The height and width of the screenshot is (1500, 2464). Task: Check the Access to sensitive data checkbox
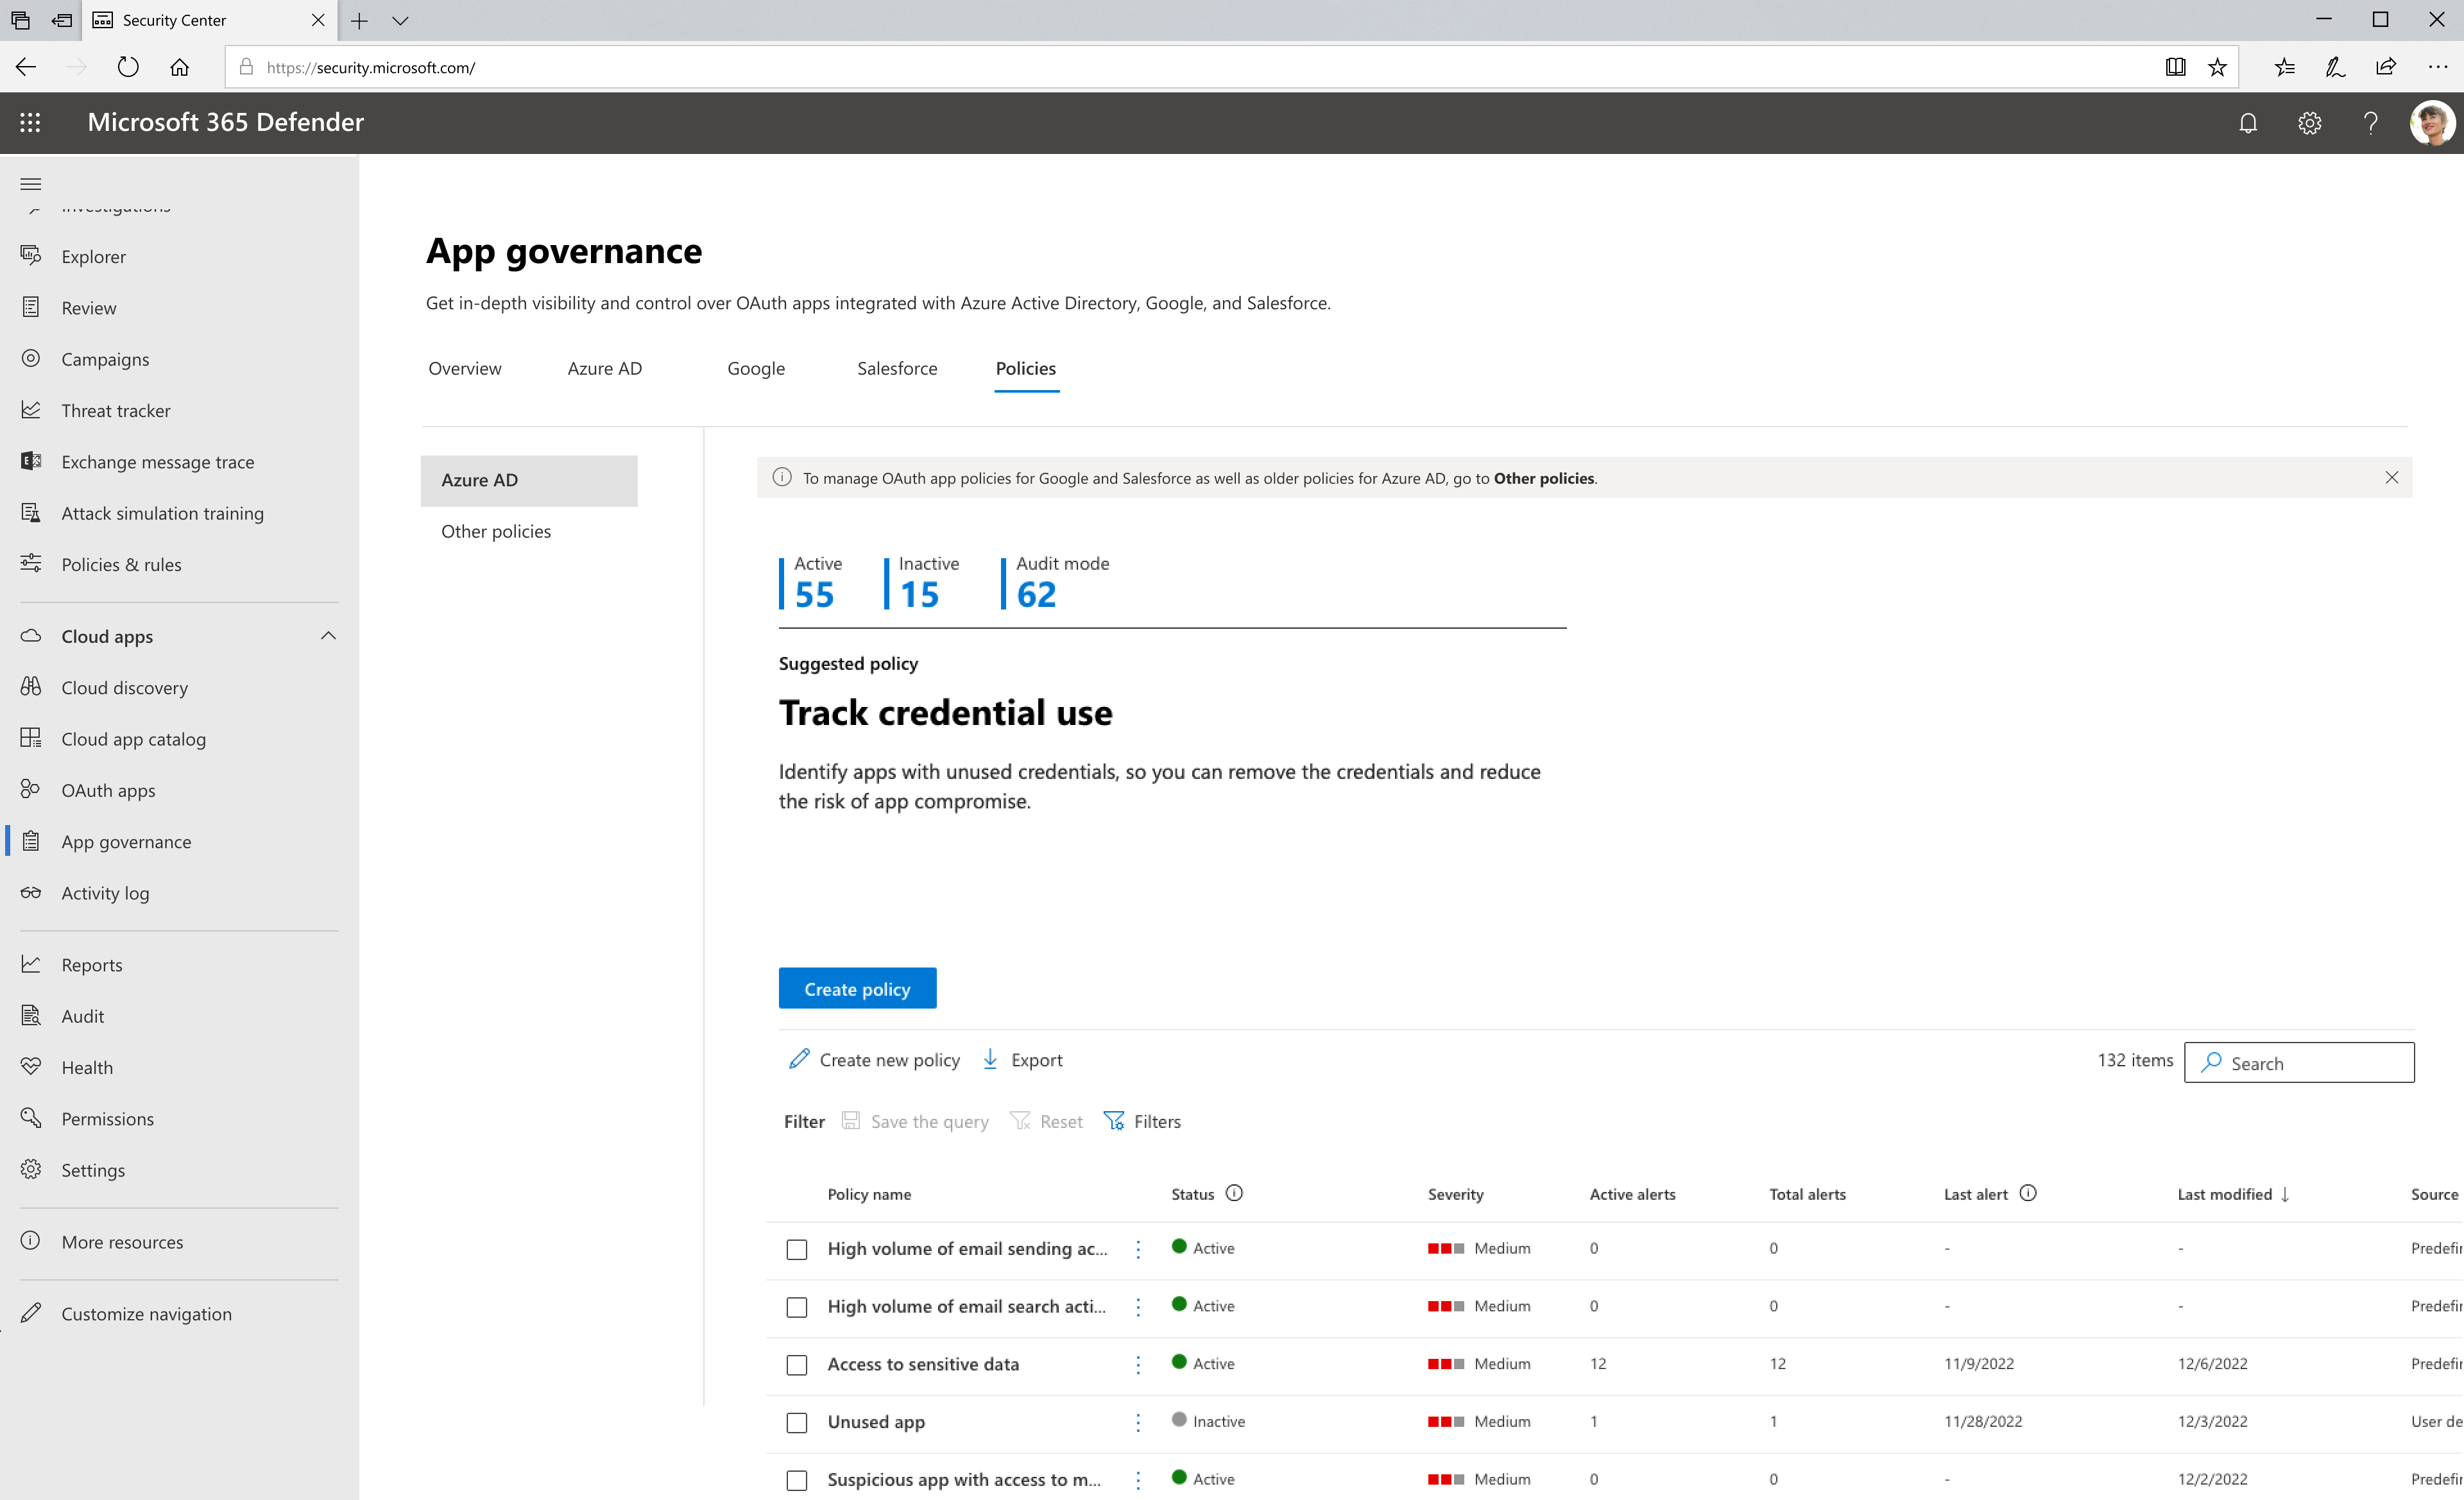(798, 1363)
